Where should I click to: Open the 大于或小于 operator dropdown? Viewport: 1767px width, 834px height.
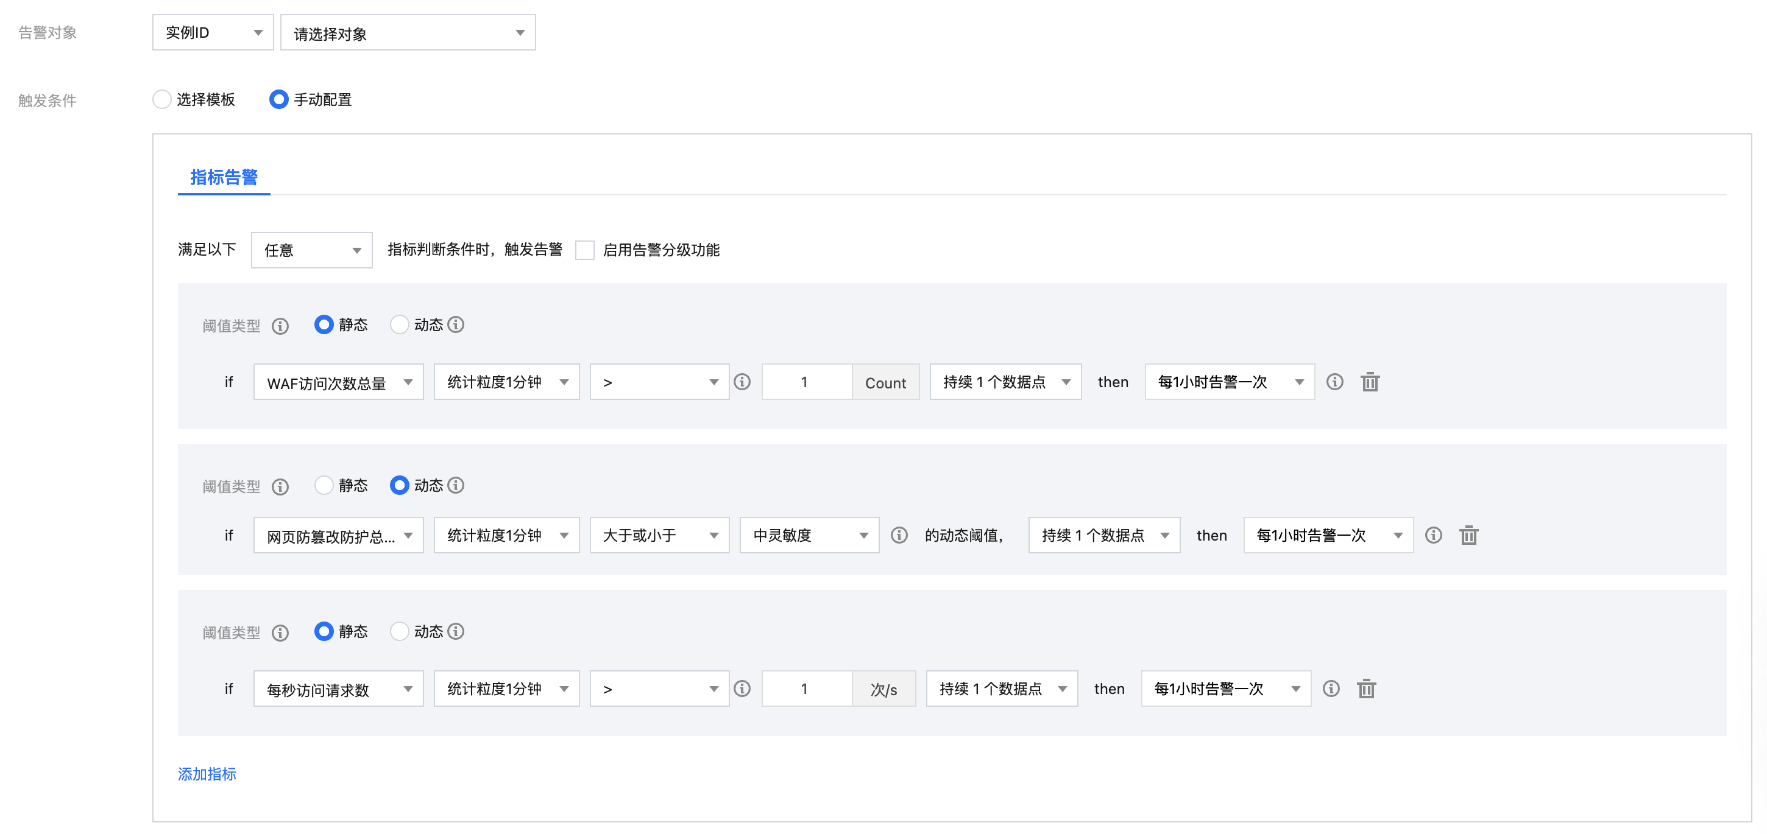pyautogui.click(x=659, y=535)
